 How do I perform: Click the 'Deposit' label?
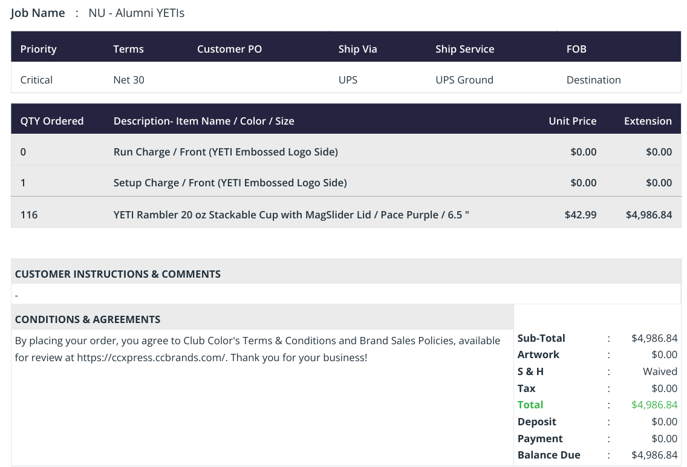(x=537, y=422)
